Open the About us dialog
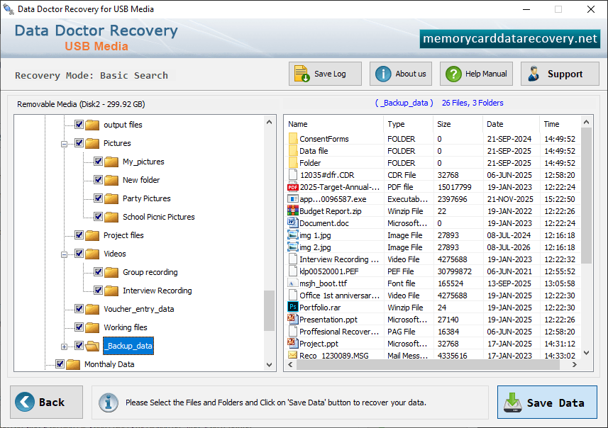 tap(401, 74)
